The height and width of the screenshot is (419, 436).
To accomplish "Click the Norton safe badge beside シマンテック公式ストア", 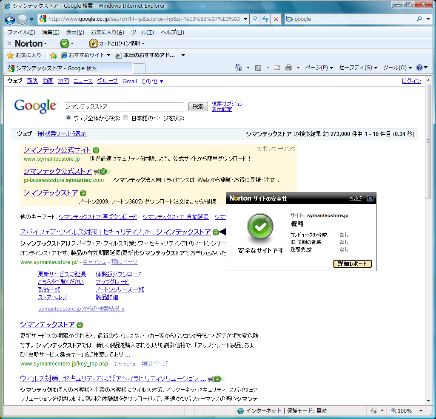I will point(103,171).
